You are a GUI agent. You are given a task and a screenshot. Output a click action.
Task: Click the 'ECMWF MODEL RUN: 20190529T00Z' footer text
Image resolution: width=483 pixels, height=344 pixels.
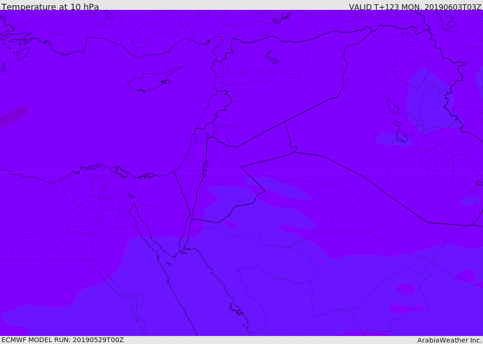63,340
